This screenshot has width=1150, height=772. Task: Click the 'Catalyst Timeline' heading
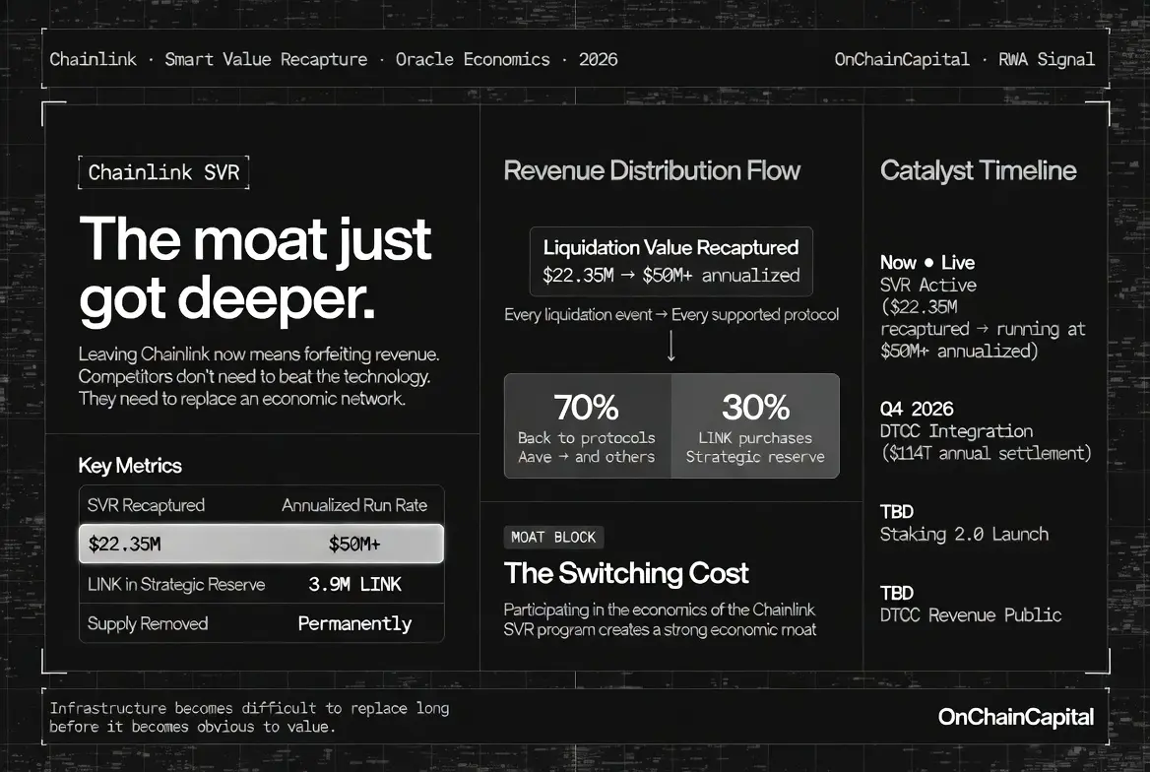pos(979,170)
